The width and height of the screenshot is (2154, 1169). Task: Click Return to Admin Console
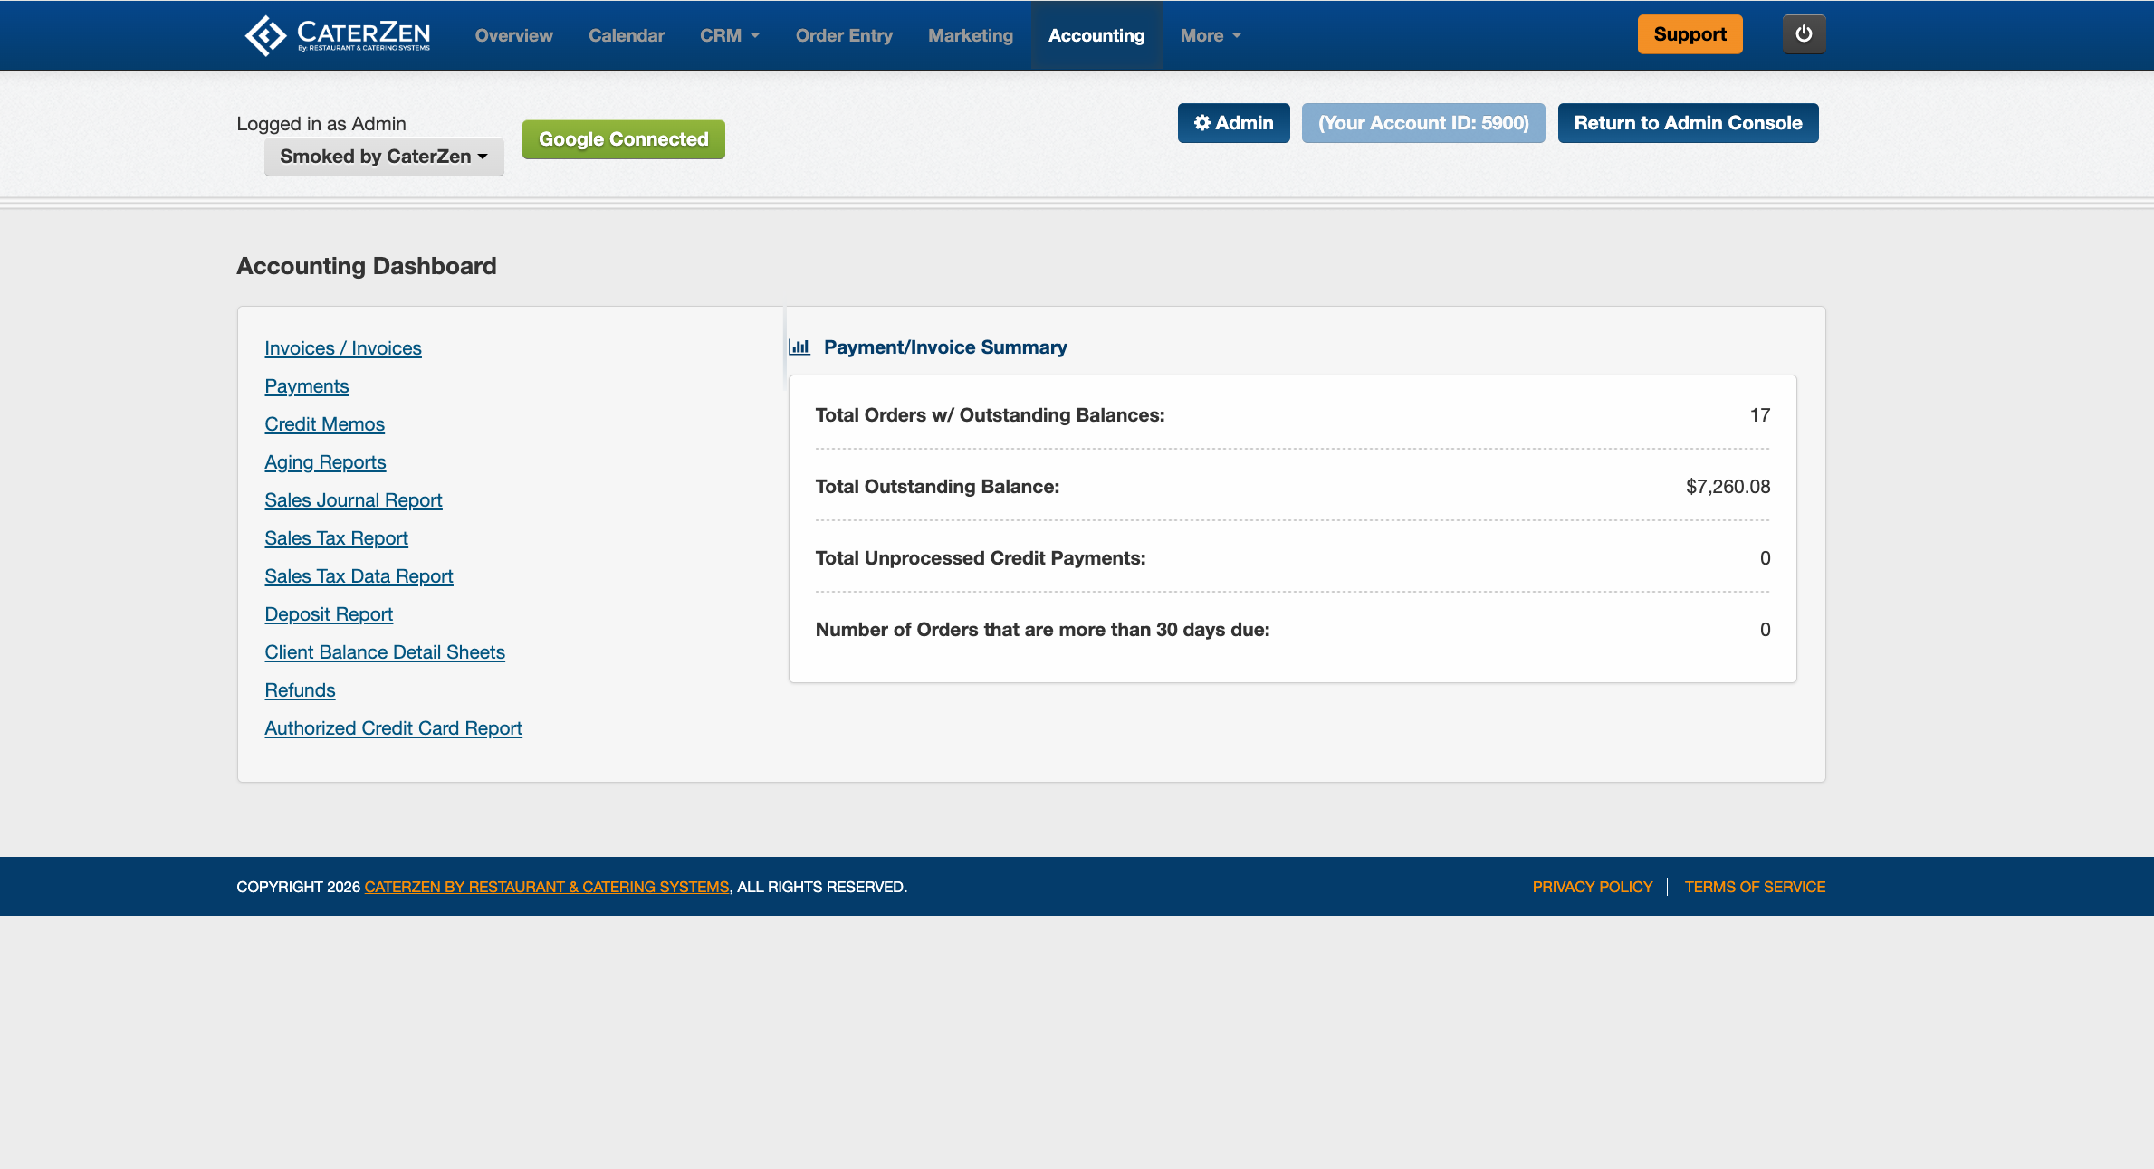pyautogui.click(x=1688, y=123)
